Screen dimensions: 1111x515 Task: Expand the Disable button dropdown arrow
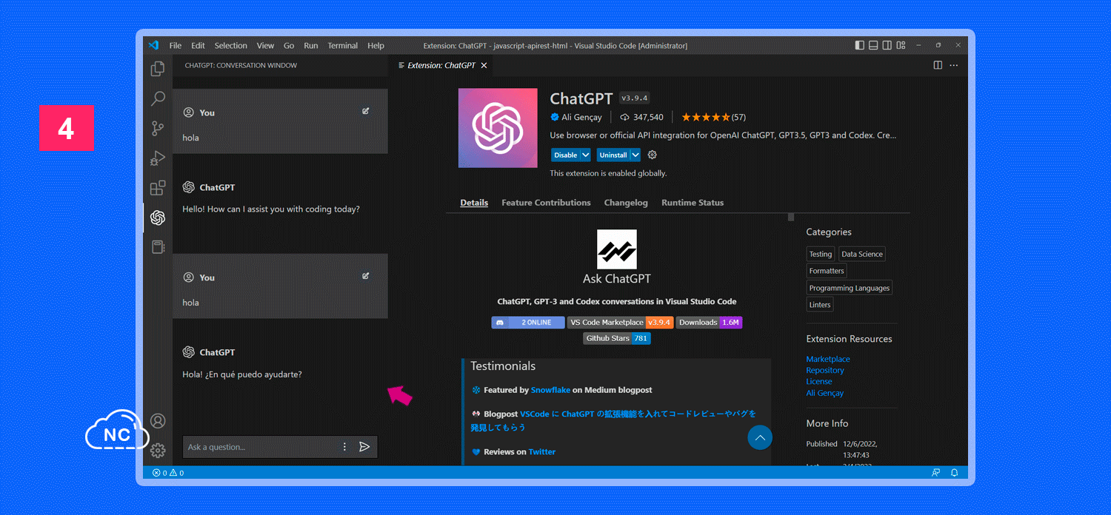(x=586, y=155)
